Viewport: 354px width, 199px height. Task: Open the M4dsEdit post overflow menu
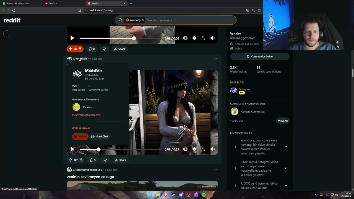[x=216, y=59]
